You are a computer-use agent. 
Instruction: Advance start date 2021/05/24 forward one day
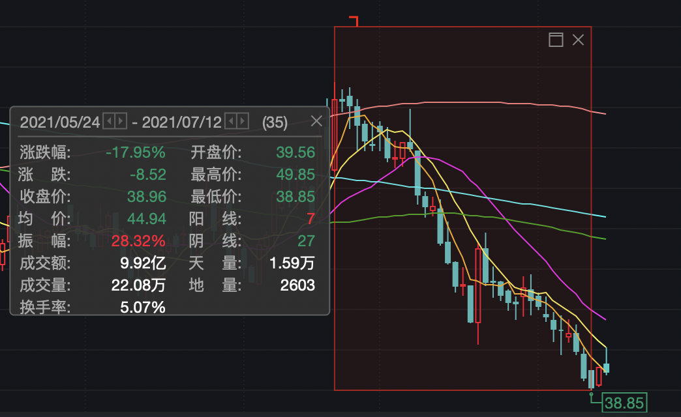121,121
